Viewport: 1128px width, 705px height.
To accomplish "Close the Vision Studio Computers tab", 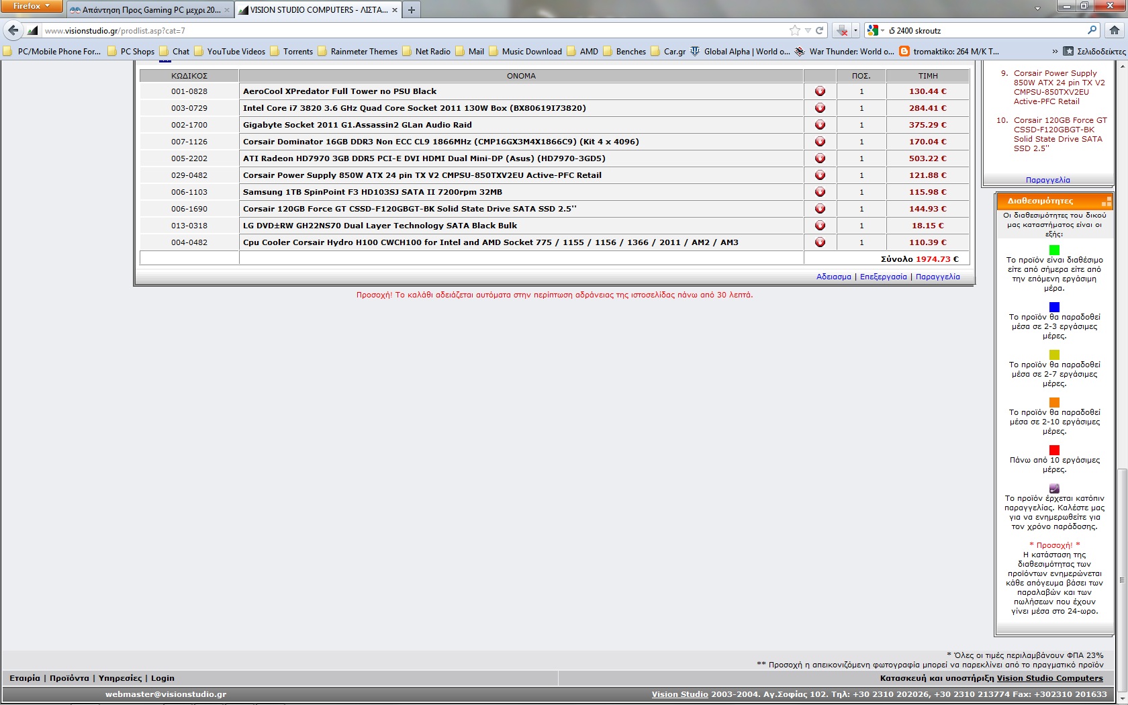I will 394,10.
